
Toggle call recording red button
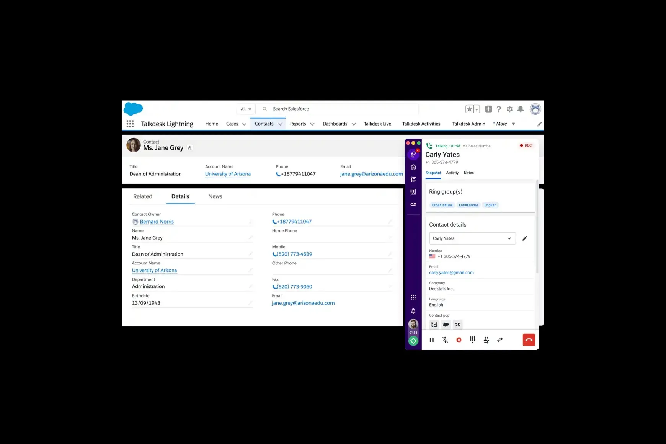pos(459,340)
